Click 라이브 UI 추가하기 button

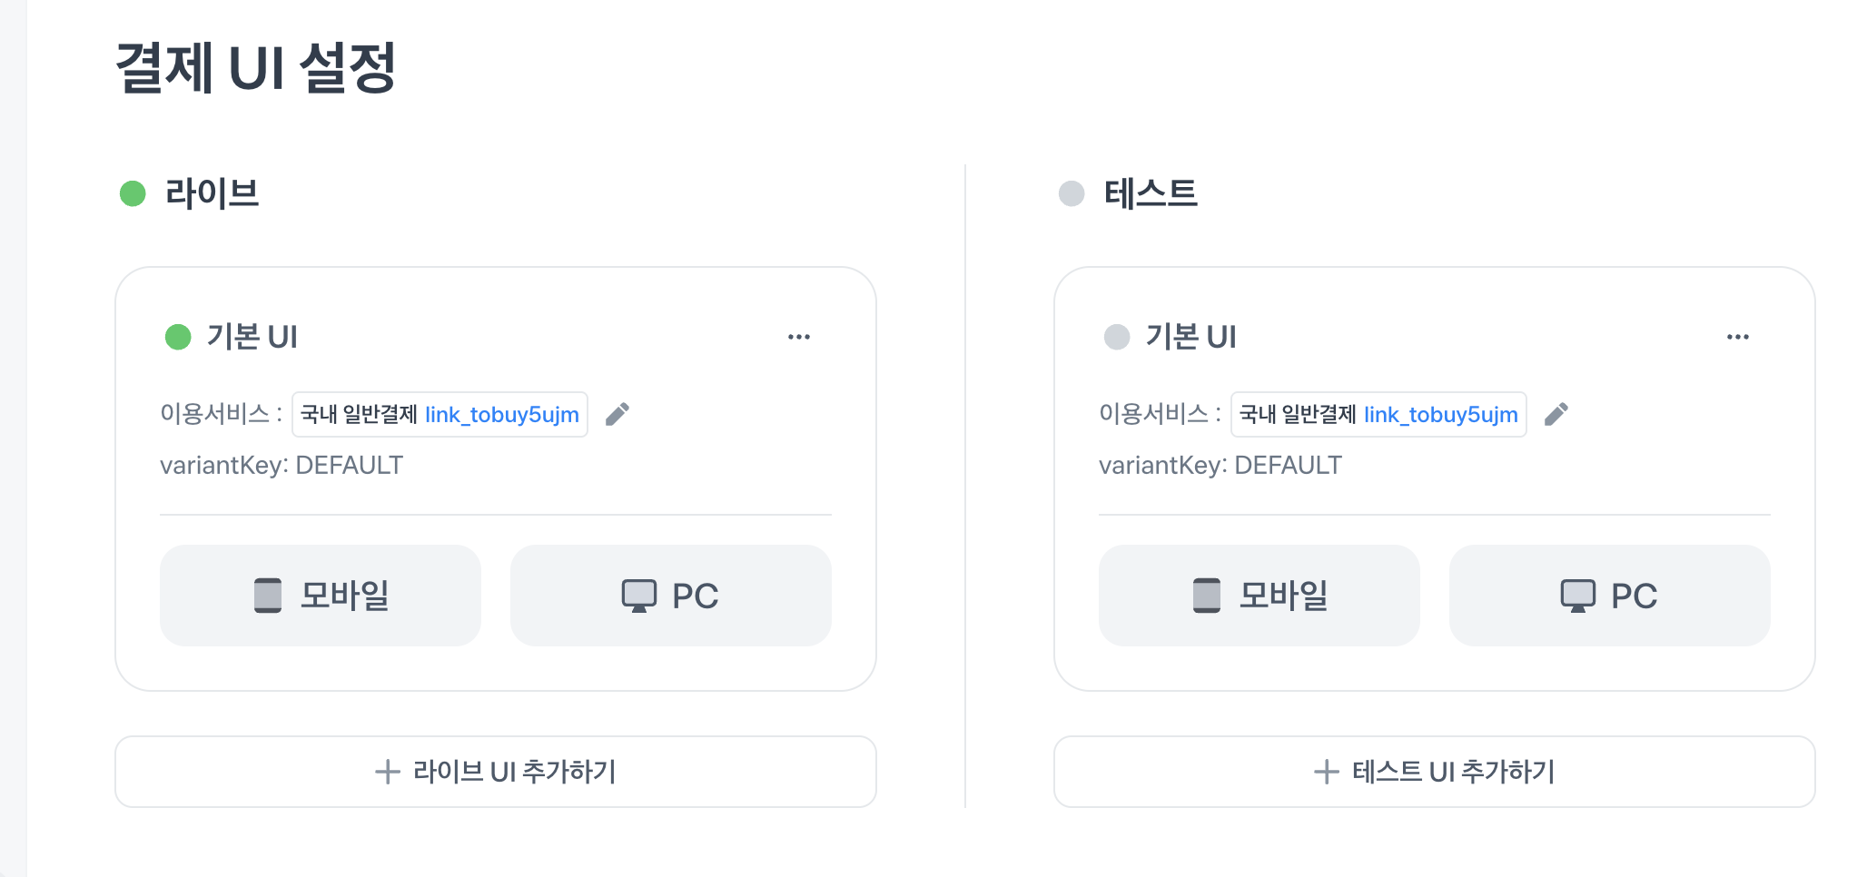(496, 772)
